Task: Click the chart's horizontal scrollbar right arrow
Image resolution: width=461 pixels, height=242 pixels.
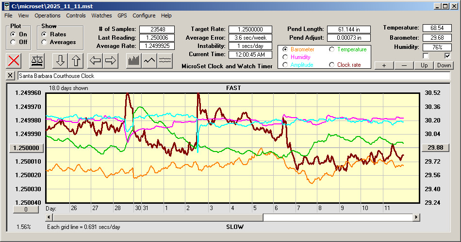Action: tap(416, 217)
